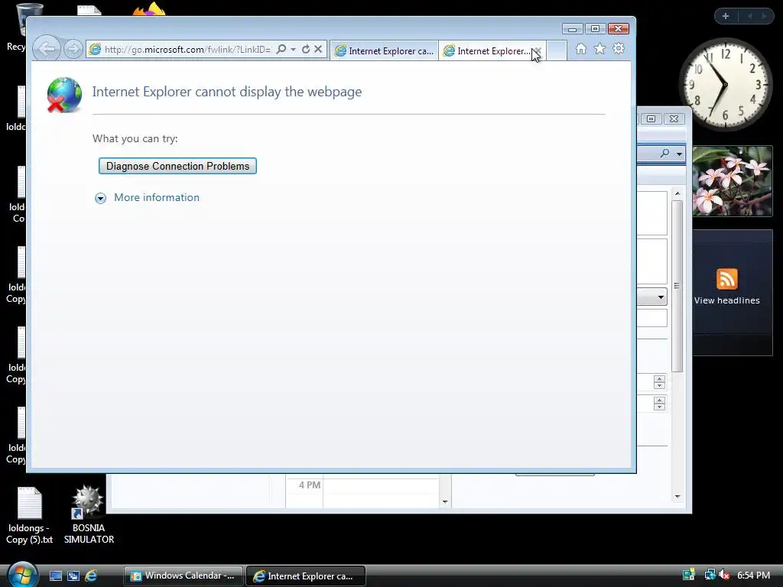Click the Windows Sidebar tray icon
Viewport: 783px width, 587px height.
click(689, 575)
